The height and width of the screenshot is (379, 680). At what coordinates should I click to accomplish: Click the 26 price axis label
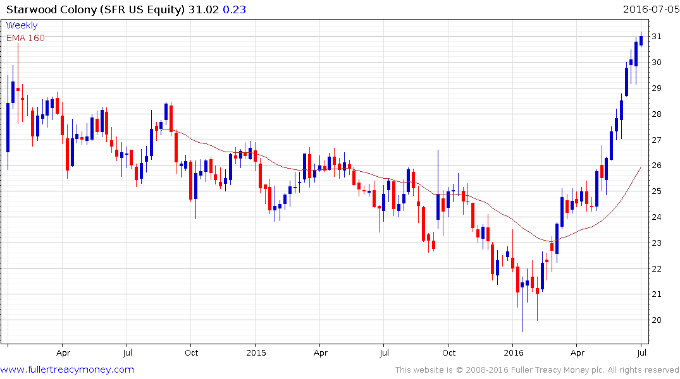coord(657,165)
